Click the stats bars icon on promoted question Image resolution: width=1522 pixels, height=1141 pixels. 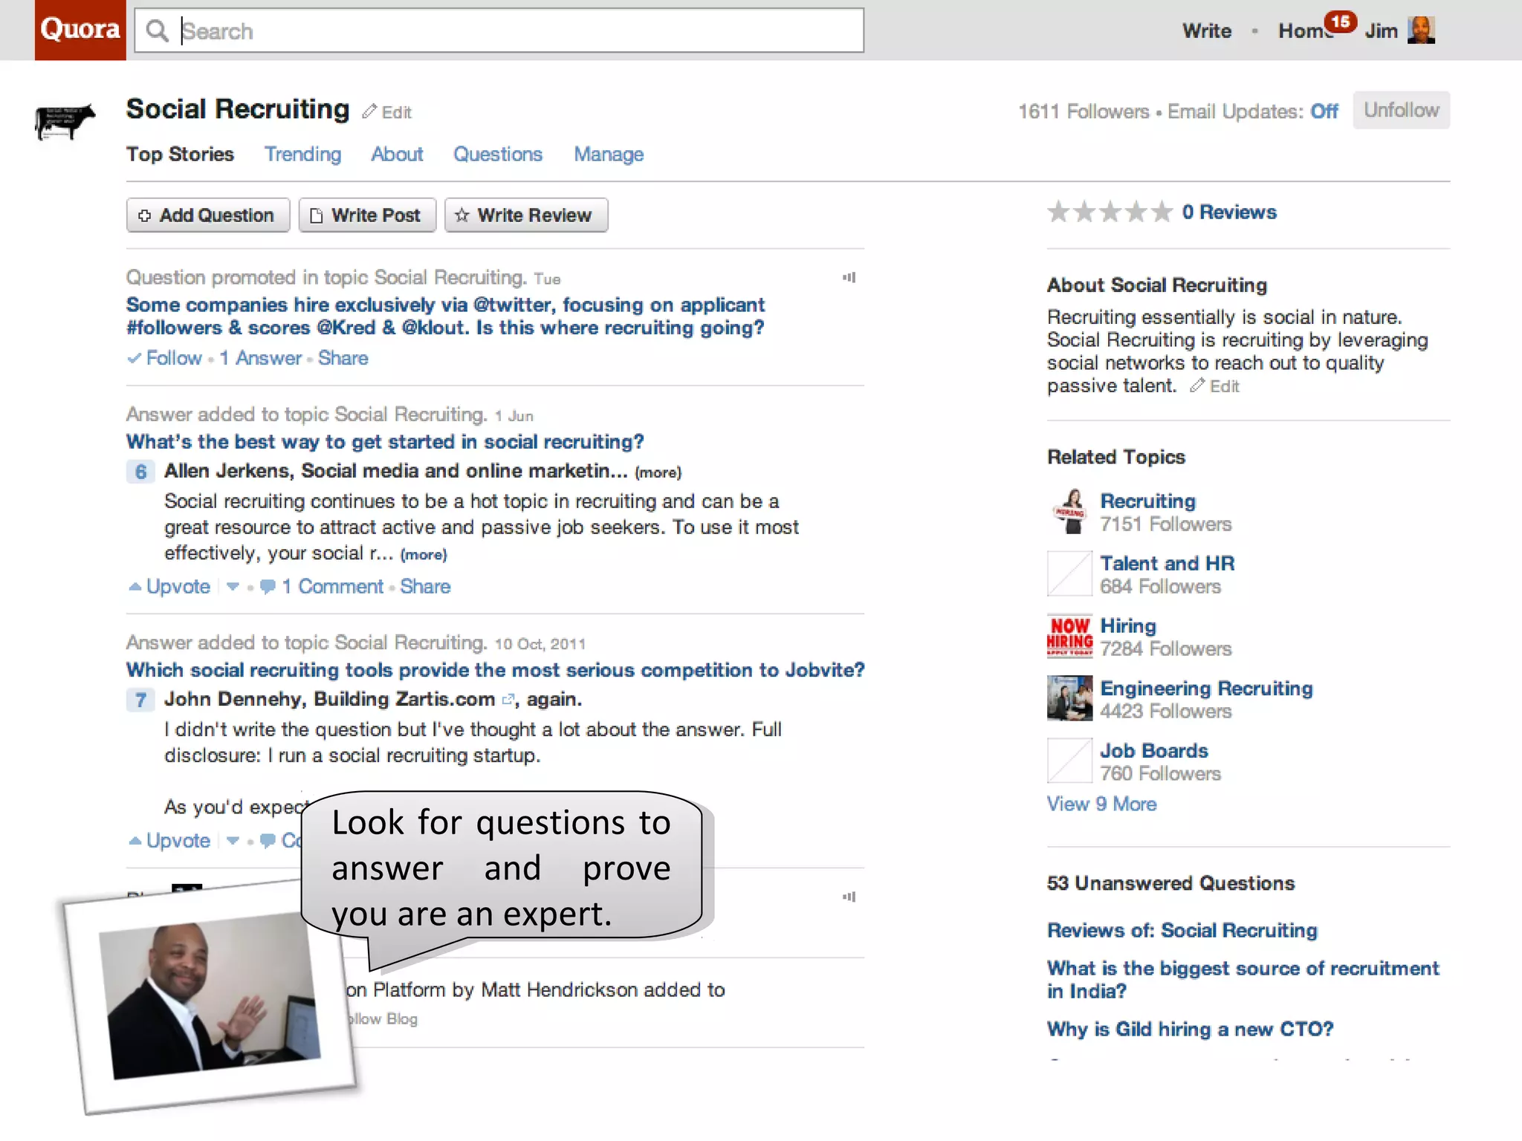pyautogui.click(x=849, y=278)
